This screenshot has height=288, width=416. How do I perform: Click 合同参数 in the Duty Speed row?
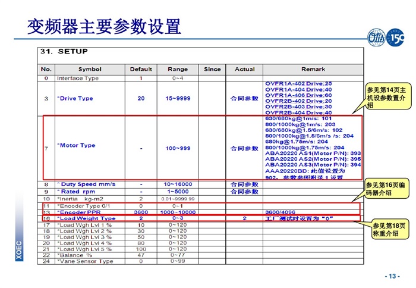click(244, 184)
